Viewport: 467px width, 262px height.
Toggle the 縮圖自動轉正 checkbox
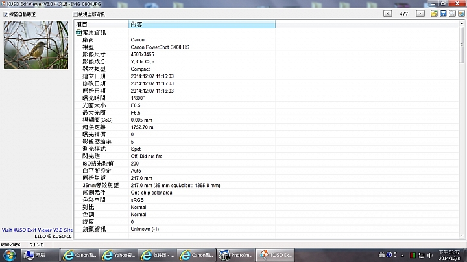6,14
